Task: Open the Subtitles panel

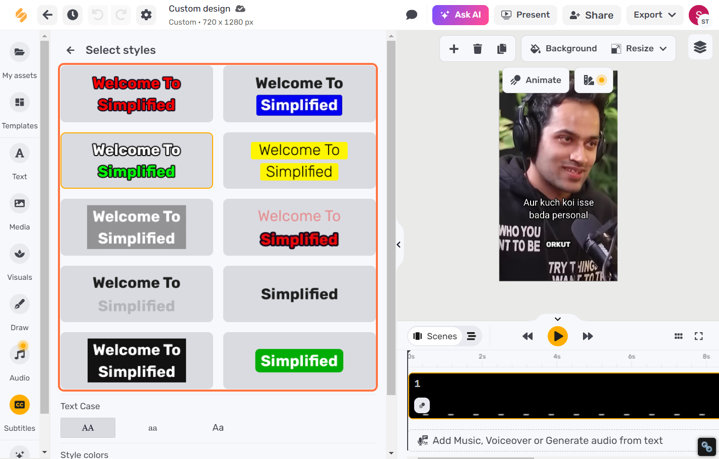Action: coord(20,414)
